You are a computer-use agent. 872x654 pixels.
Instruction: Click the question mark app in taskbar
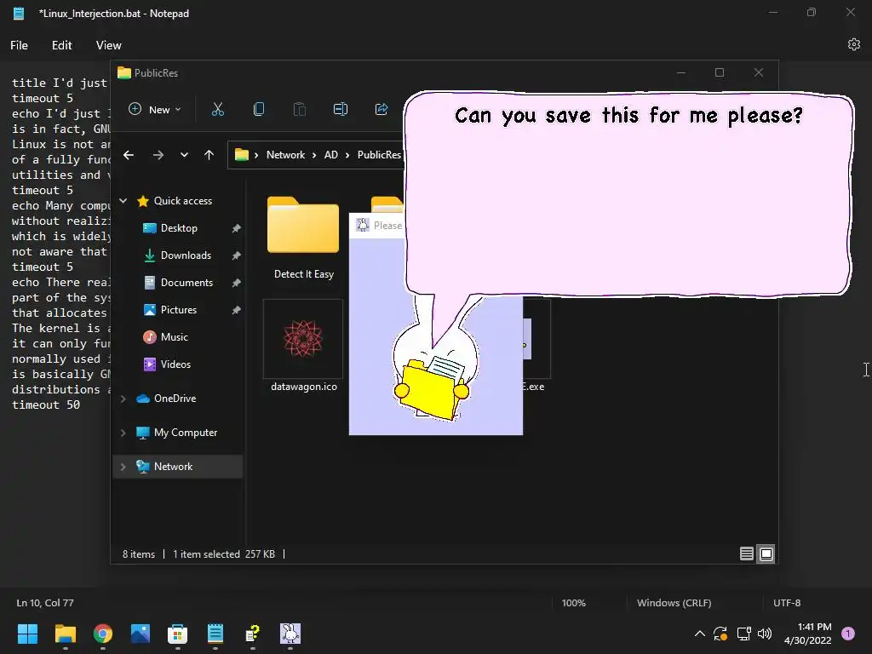pos(252,634)
